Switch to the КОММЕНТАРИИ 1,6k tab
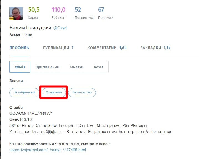199x159 pixels. pos(107,48)
